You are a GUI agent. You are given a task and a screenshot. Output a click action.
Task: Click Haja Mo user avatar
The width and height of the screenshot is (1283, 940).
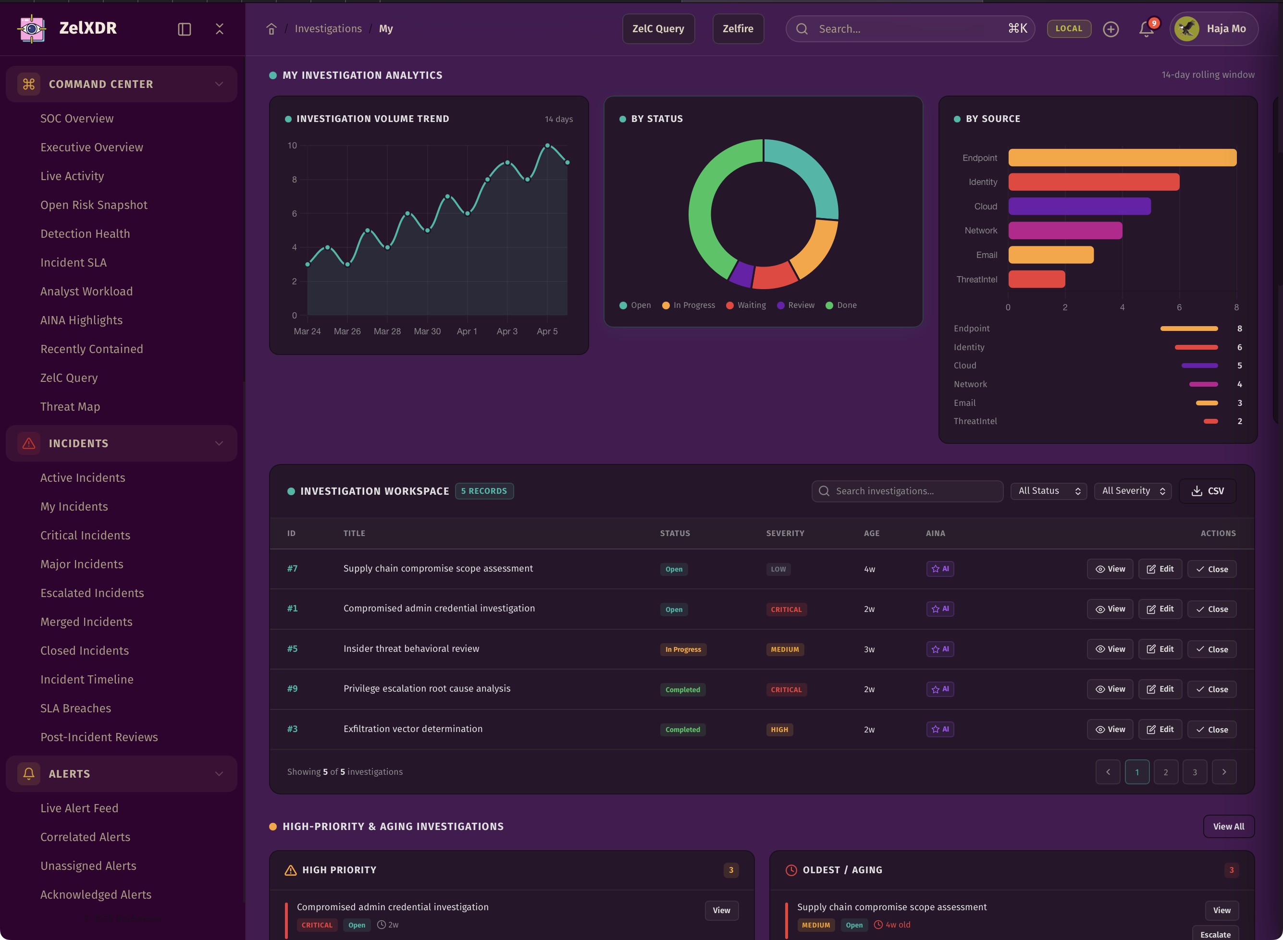[1187, 29]
